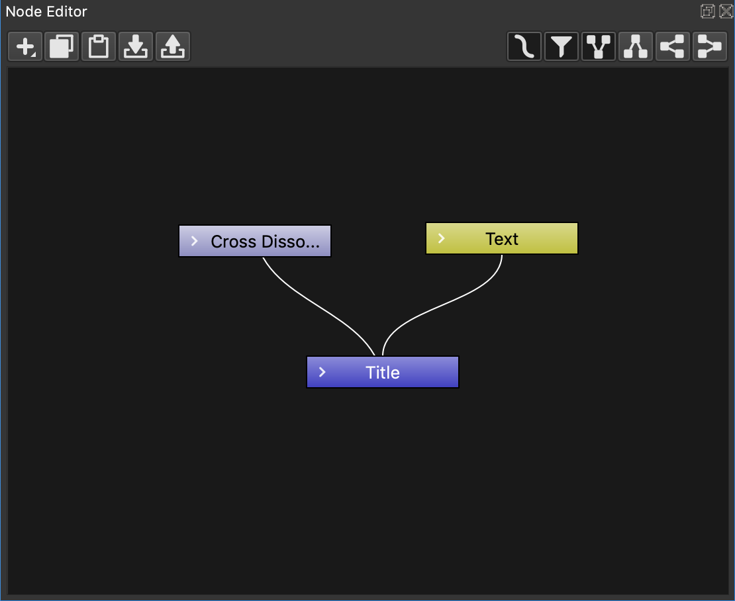
Task: Expand the Cross Dissolve node chevron
Action: 195,241
